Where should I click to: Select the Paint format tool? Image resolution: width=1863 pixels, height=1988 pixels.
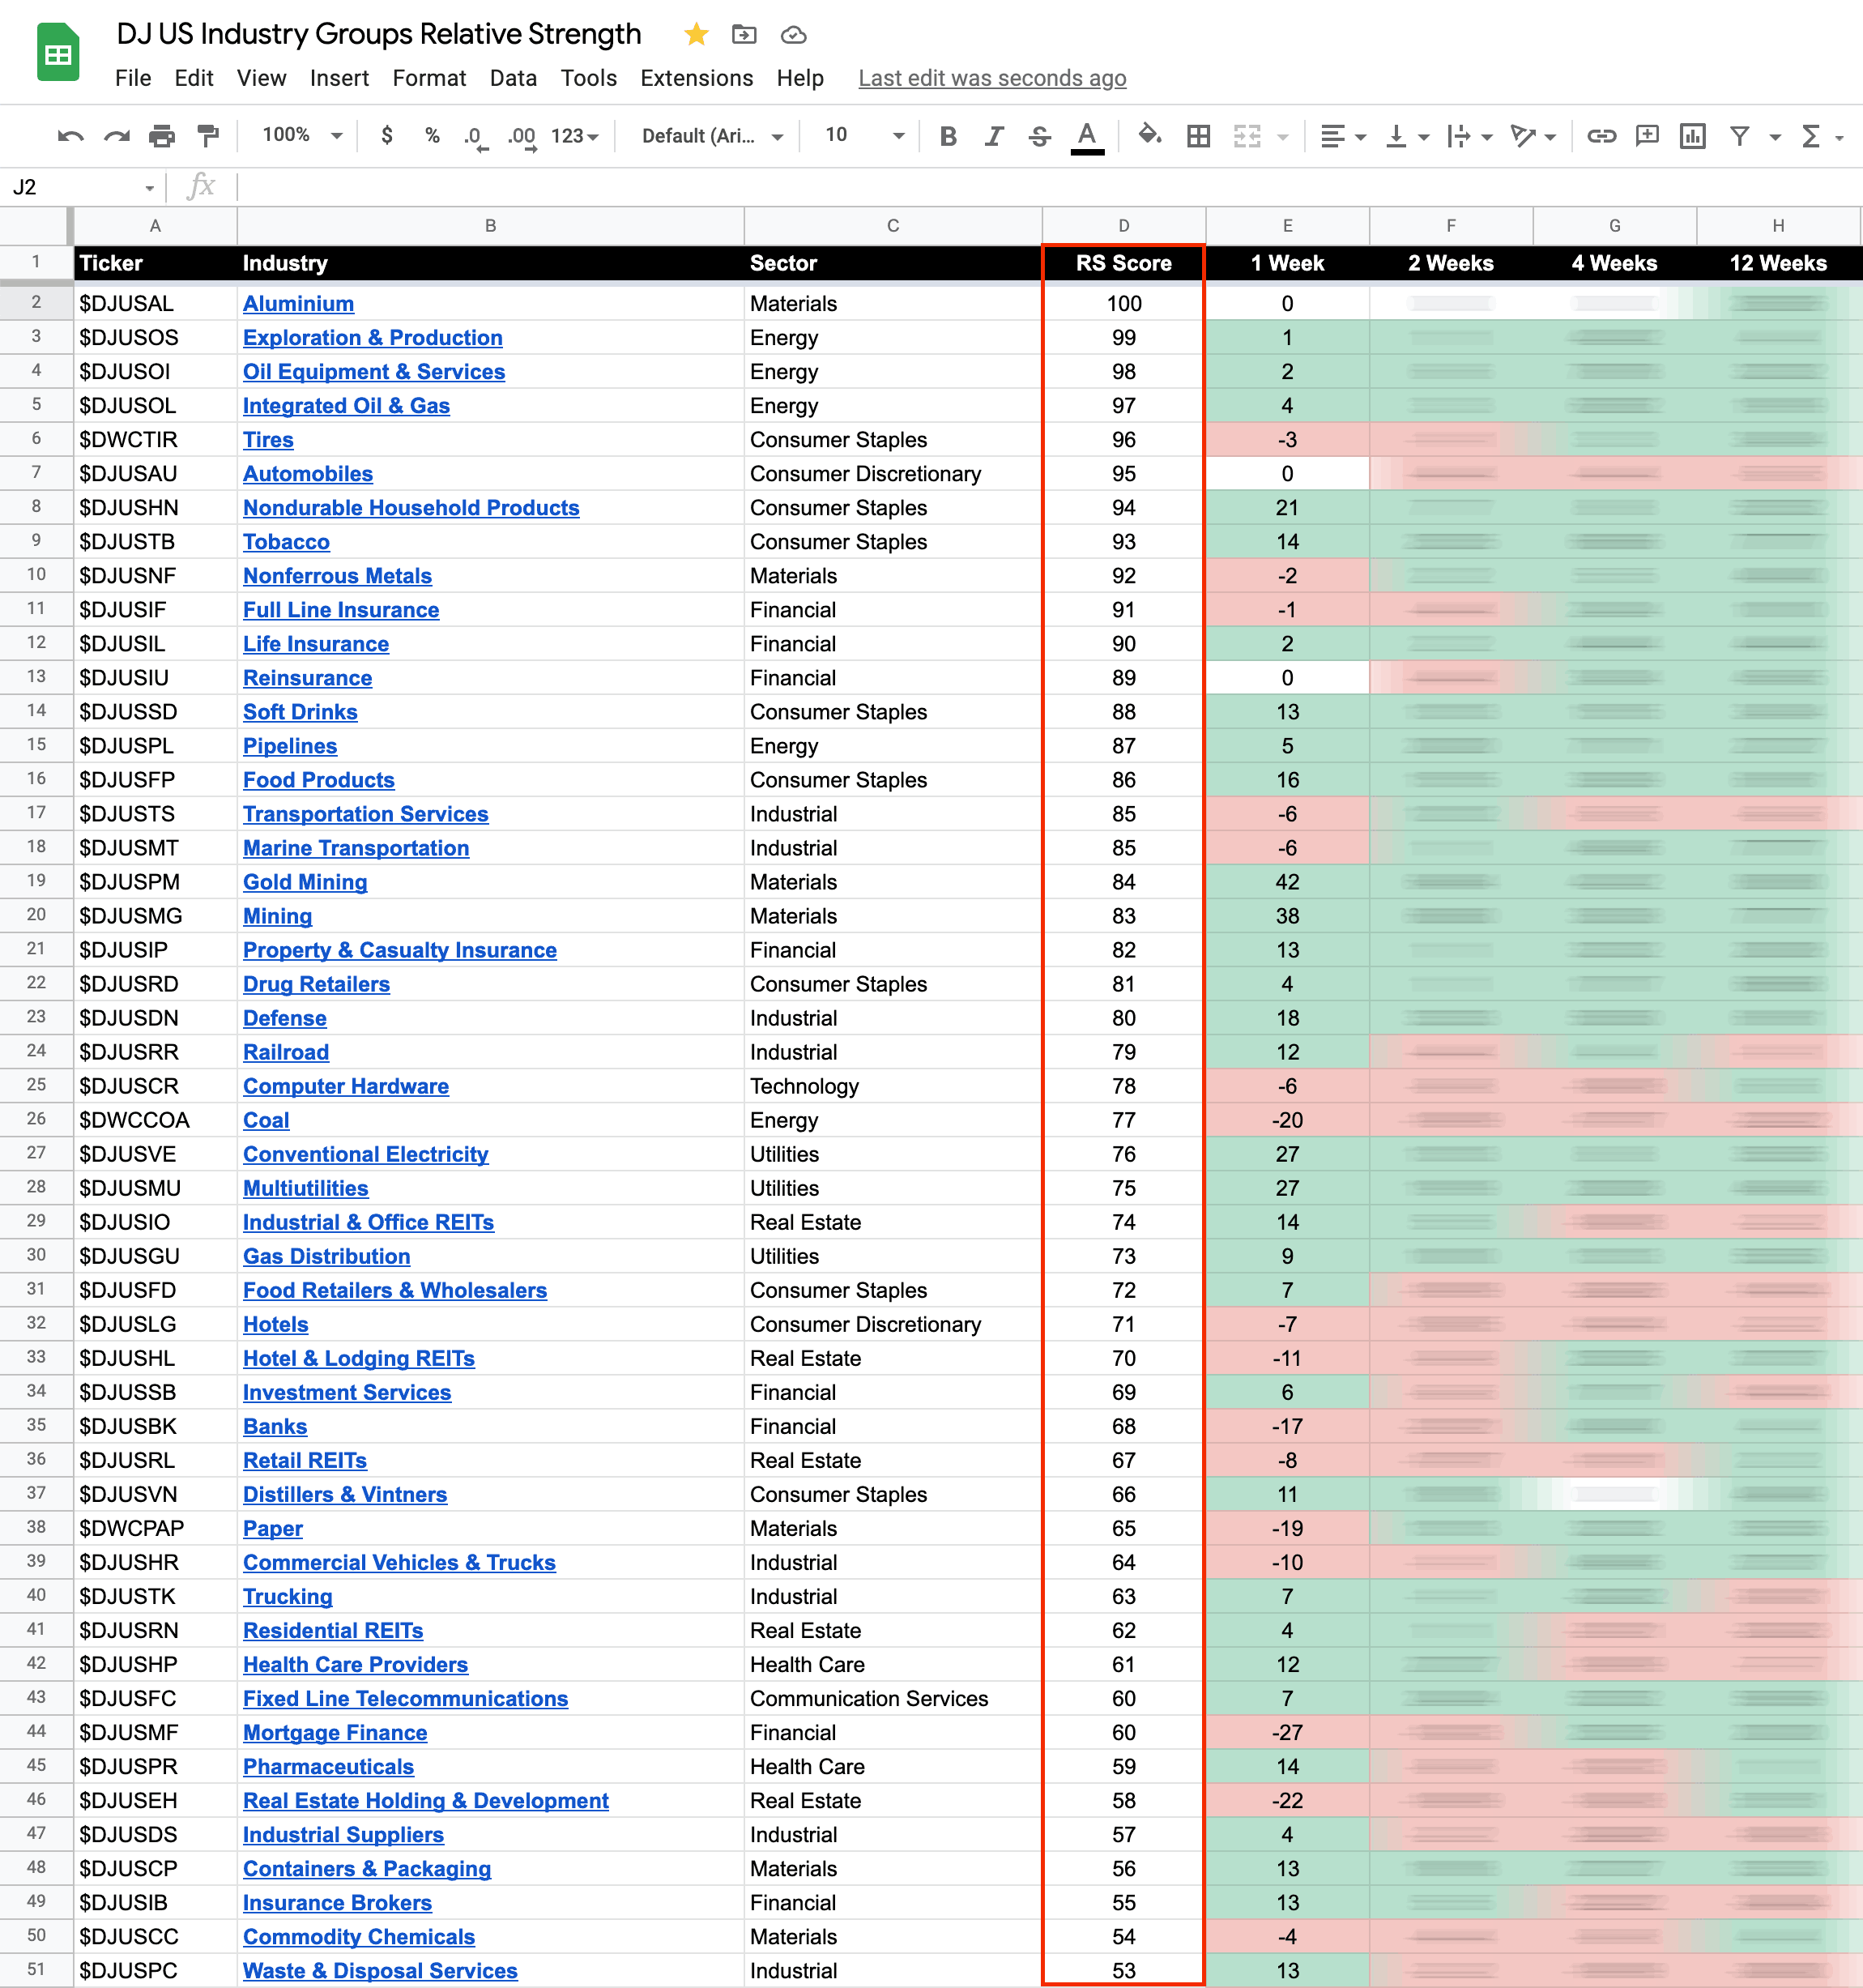[x=208, y=136]
